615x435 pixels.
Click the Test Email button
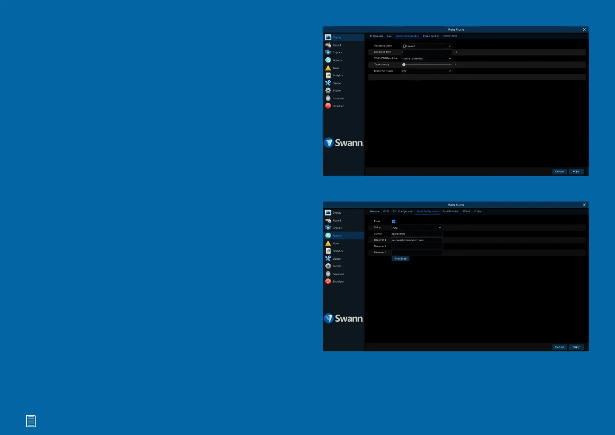pos(400,259)
